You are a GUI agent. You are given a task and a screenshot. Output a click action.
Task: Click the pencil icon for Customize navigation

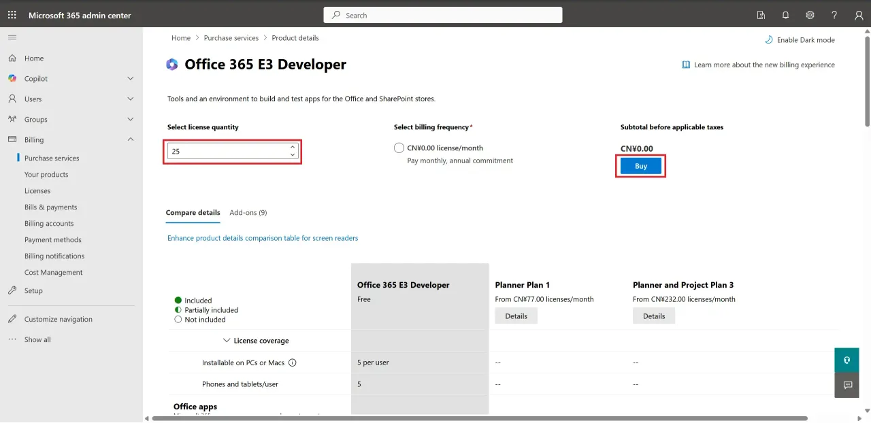click(x=12, y=319)
